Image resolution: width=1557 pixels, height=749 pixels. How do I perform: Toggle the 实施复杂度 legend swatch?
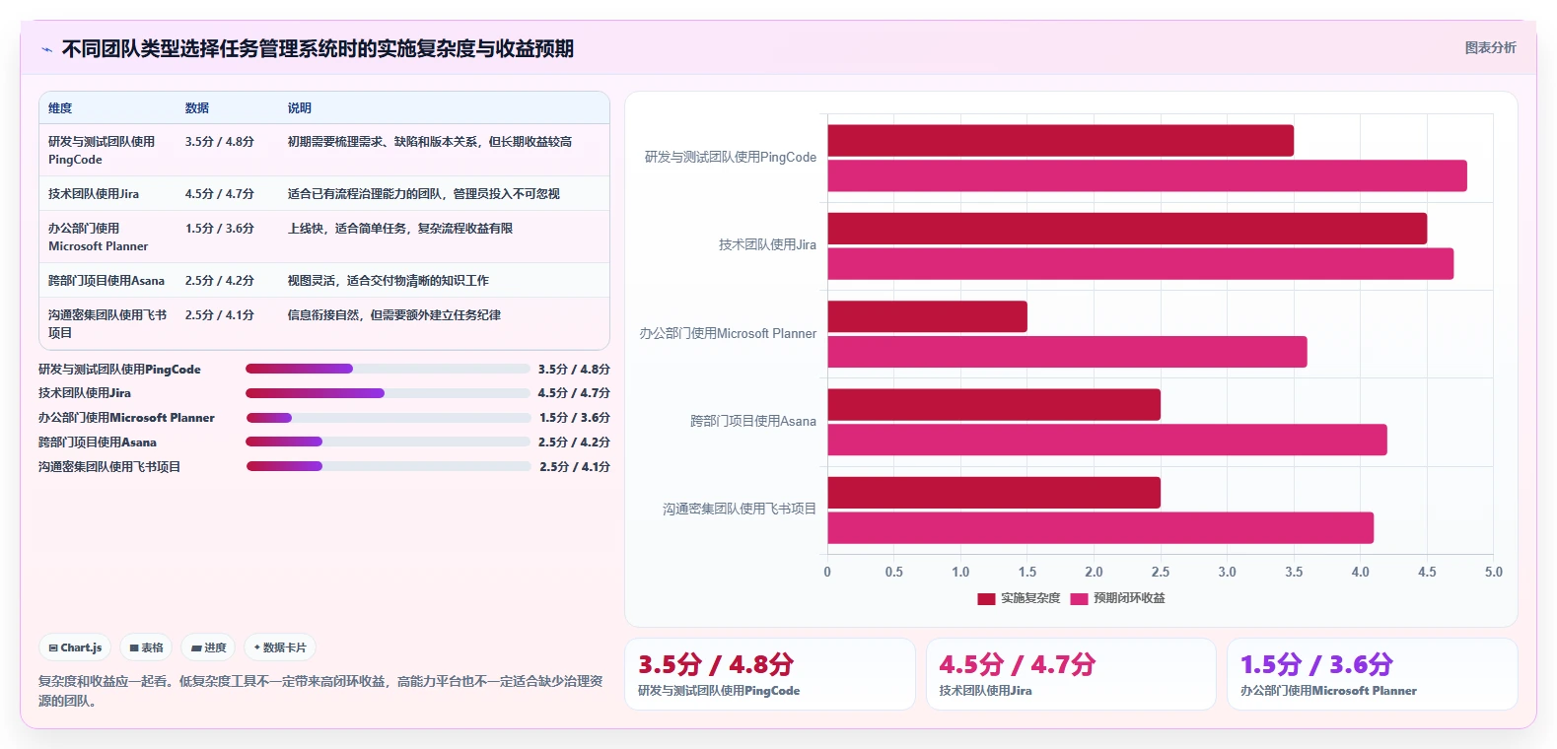(986, 598)
